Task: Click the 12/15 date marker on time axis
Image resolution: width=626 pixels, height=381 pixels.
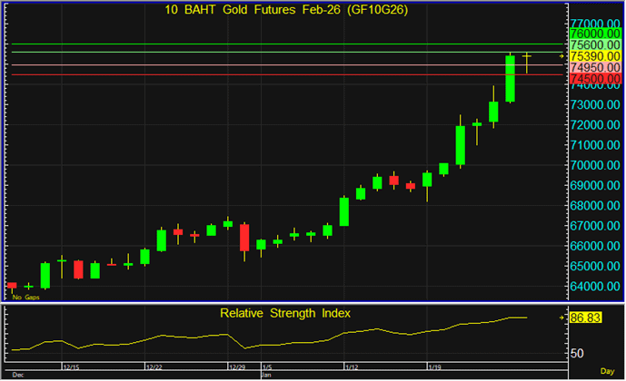Action: pos(73,367)
